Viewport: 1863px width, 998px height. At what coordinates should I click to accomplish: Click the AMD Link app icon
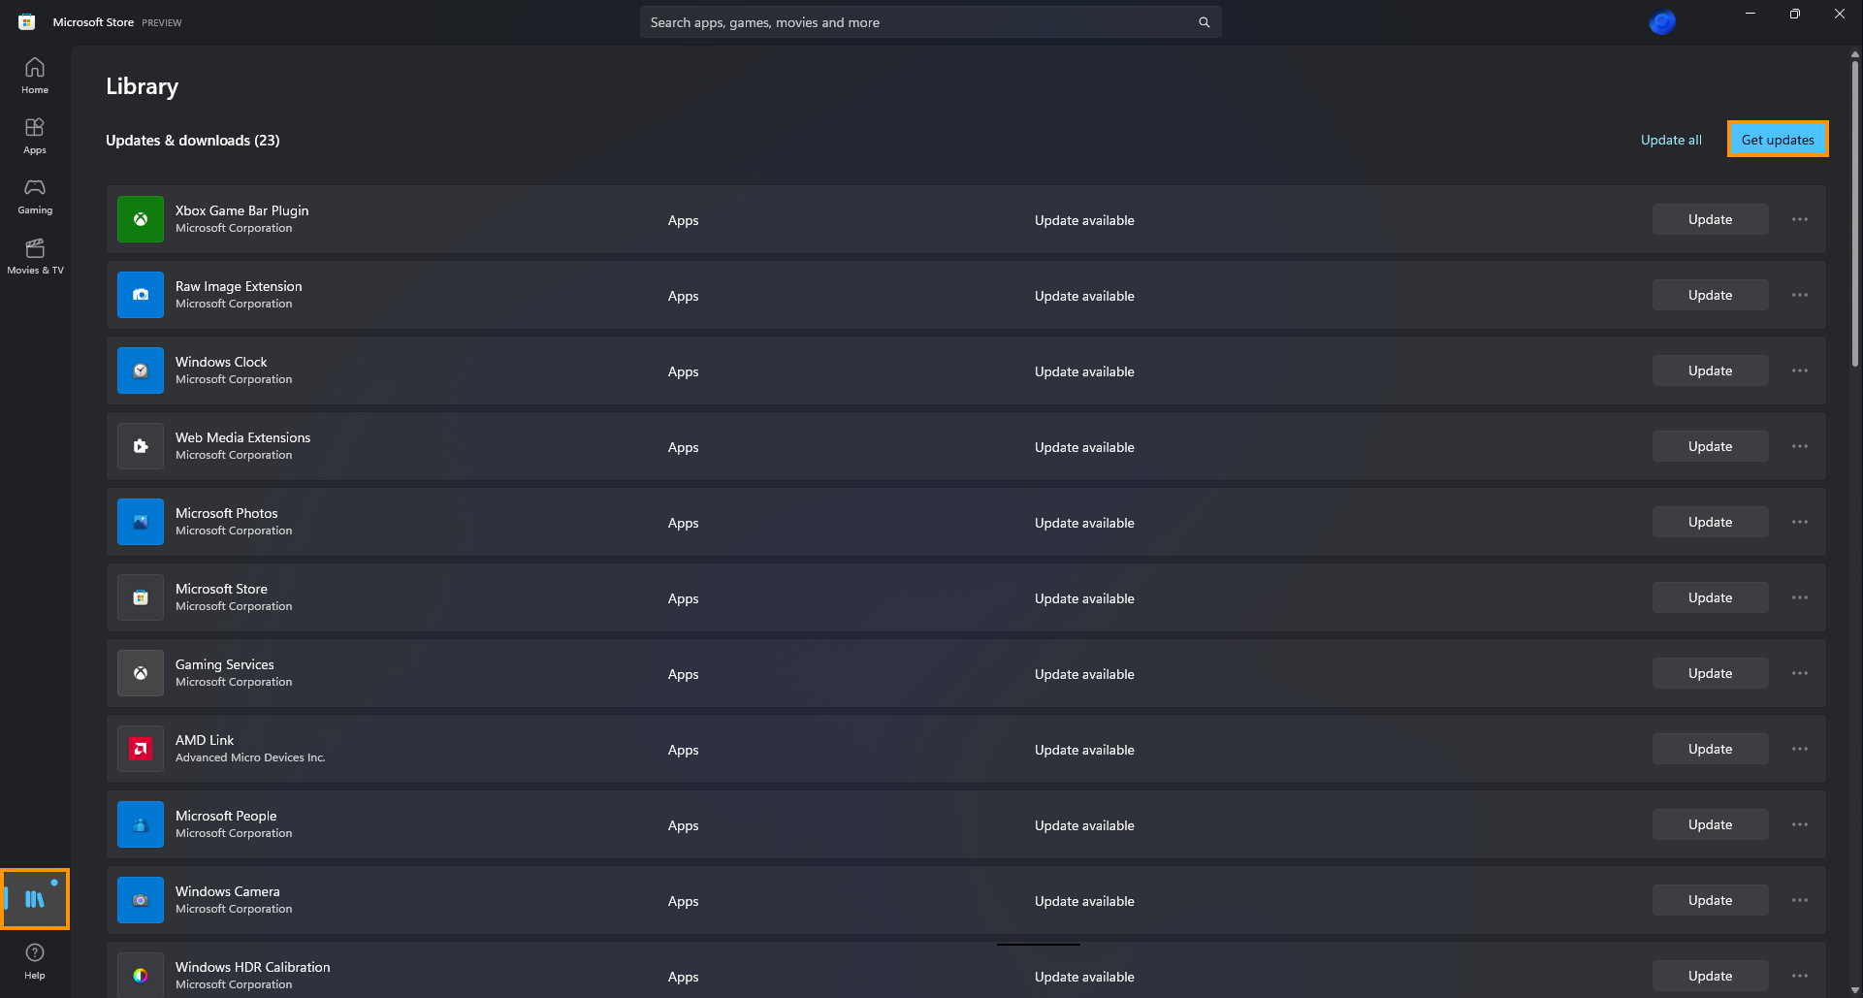(141, 749)
